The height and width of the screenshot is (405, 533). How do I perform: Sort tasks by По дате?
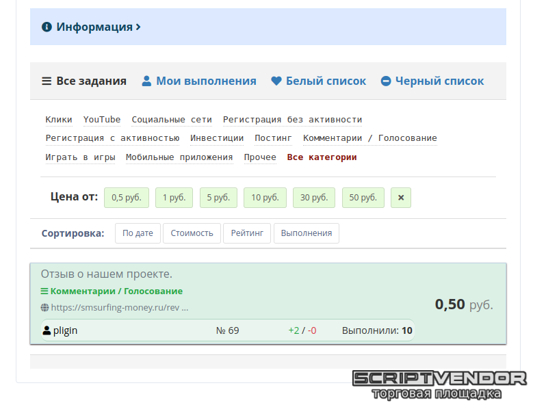[x=138, y=233]
